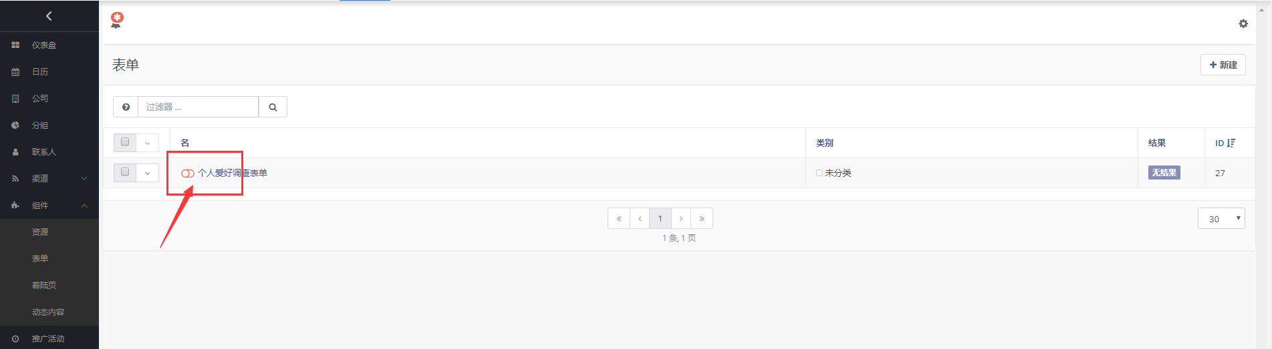This screenshot has width=1272, height=349.
Task: Click the search magnifier button
Action: (x=273, y=107)
